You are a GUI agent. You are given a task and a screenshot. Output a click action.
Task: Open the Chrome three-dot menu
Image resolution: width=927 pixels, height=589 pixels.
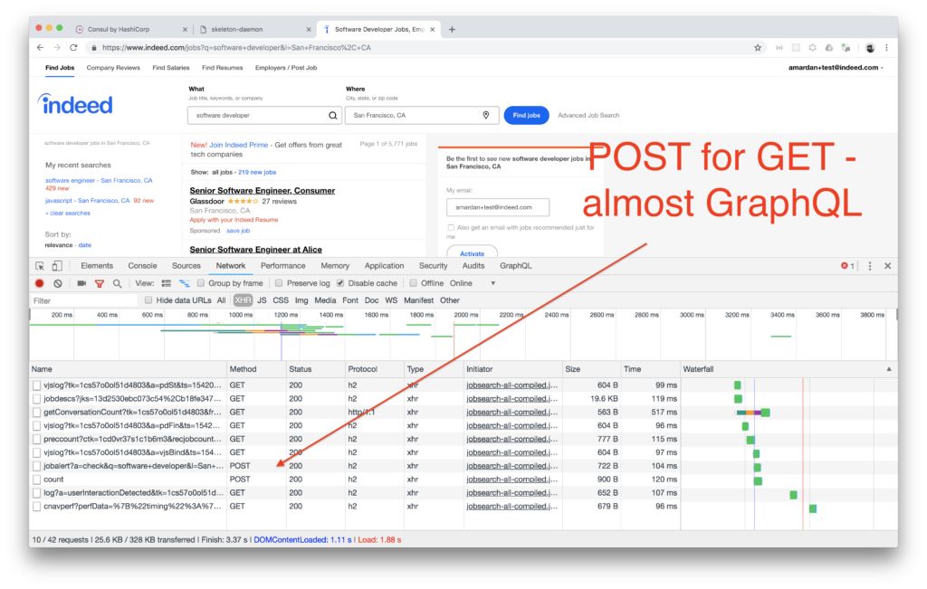[x=886, y=48]
